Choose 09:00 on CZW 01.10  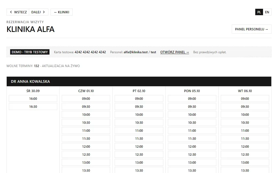click(x=86, y=98)
